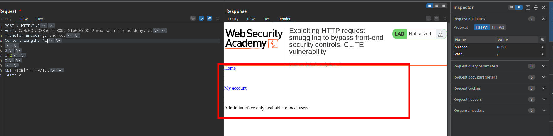Collapse all Inspector sections
Viewport: 553px width, 136px height.
tap(536, 8)
